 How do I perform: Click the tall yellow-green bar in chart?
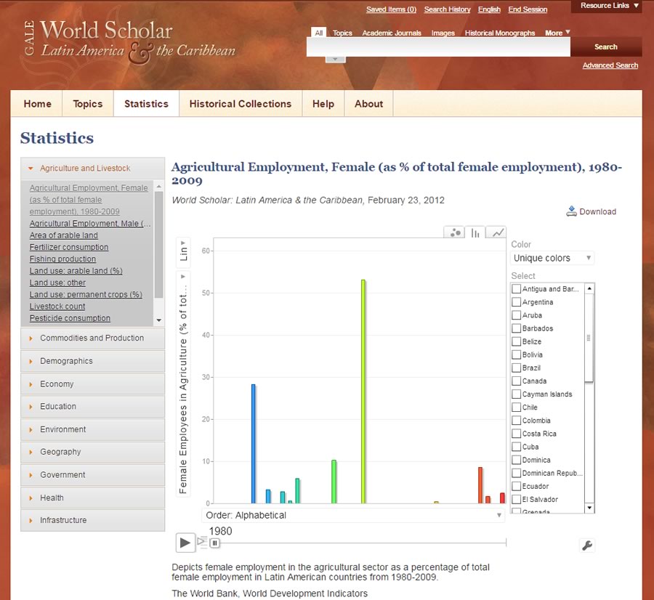[x=363, y=392]
